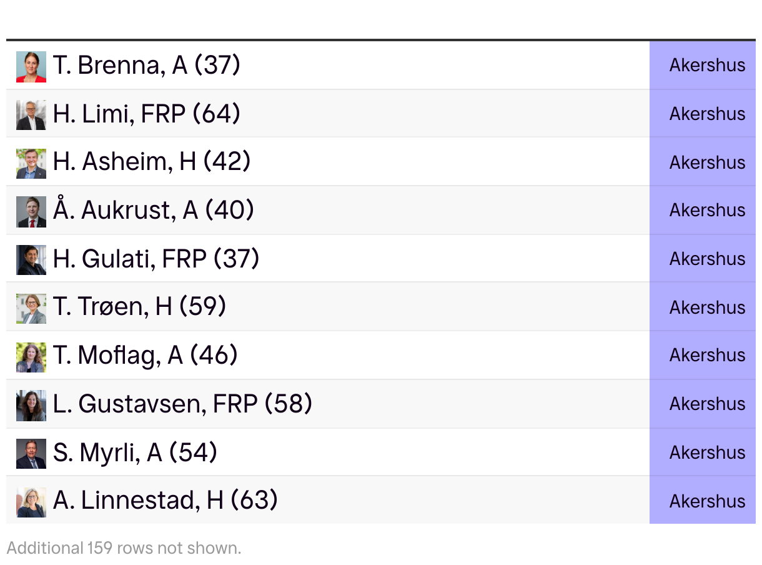
Task: Click H. Asheim's portrait thumbnail
Action: click(x=31, y=164)
